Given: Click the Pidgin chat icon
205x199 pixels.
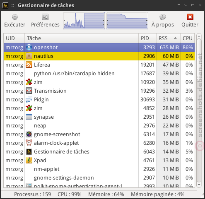Looking at the screenshot, I should click(29, 99).
